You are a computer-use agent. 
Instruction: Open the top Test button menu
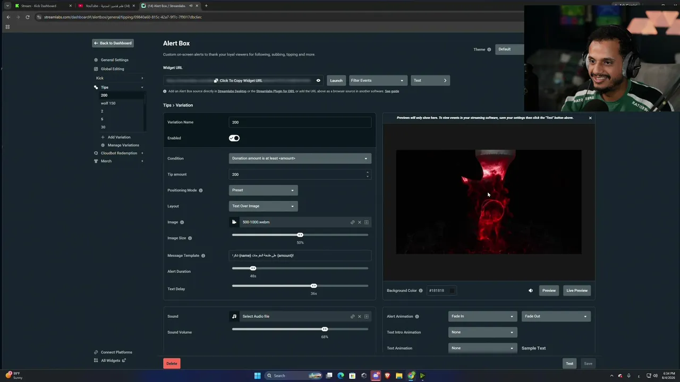coord(430,81)
